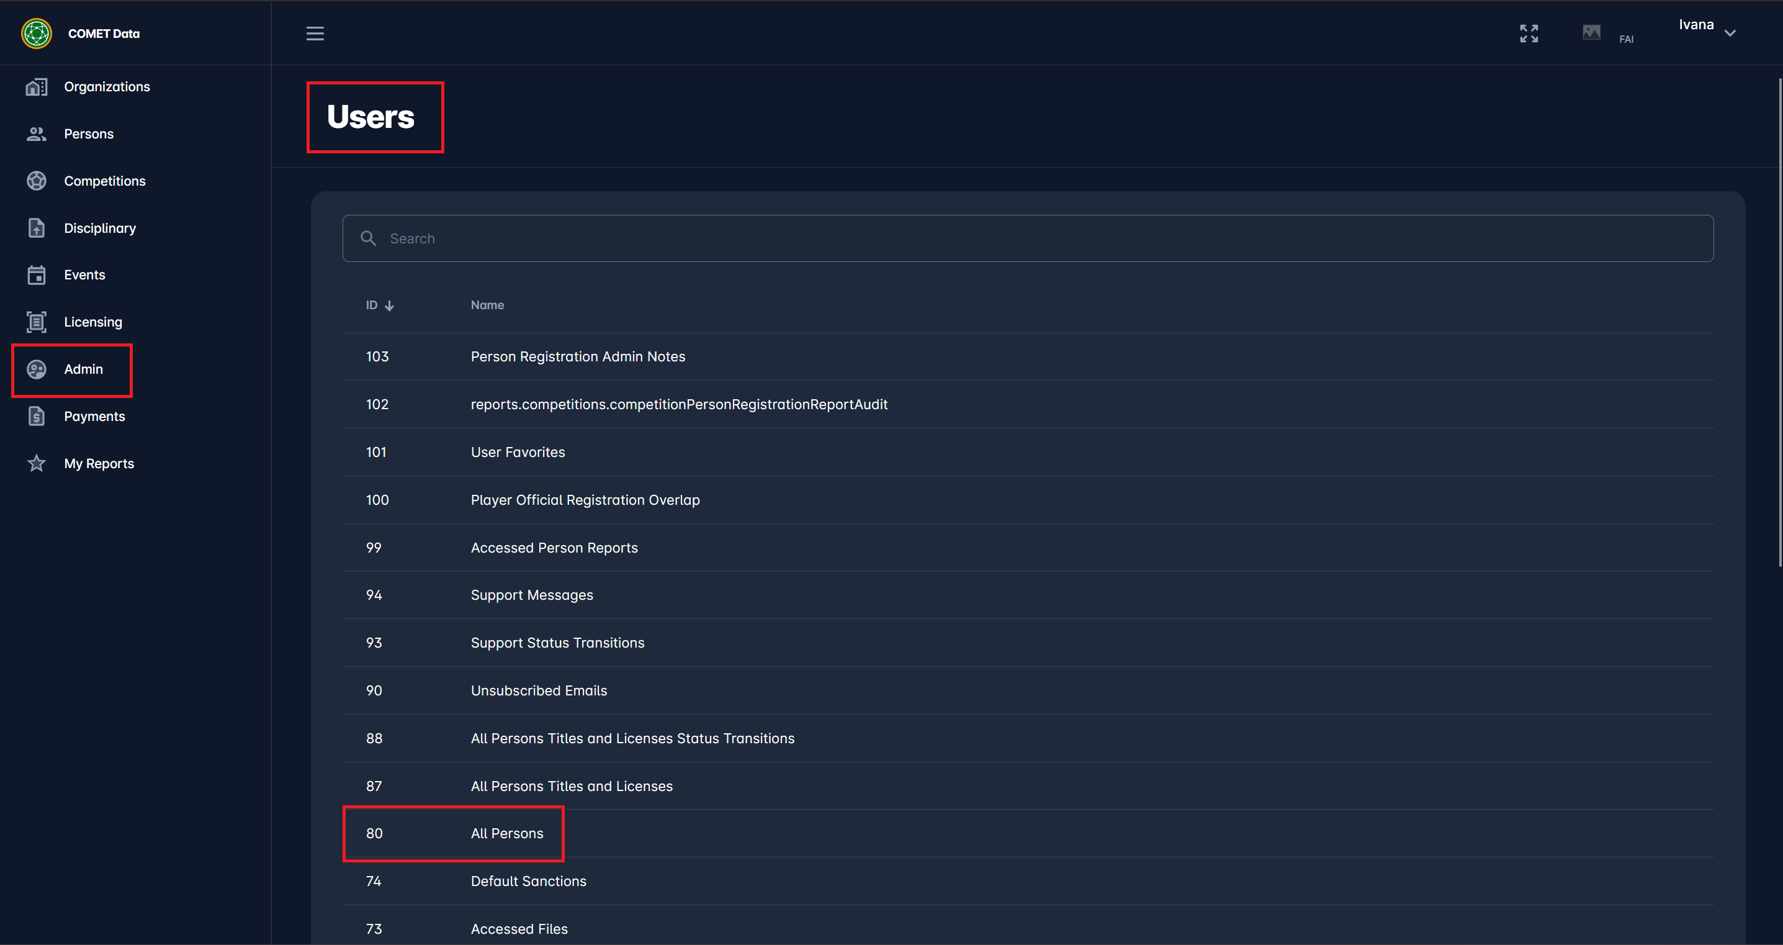Click the Events calendar icon
The image size is (1783, 945).
(36, 275)
